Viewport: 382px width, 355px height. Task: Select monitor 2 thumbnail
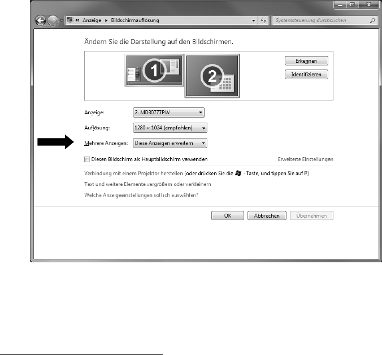tap(212, 76)
